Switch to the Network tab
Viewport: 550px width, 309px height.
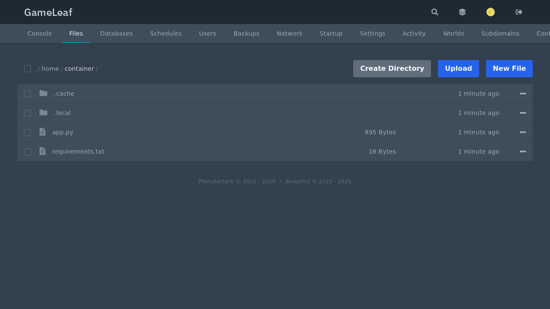[x=290, y=33]
